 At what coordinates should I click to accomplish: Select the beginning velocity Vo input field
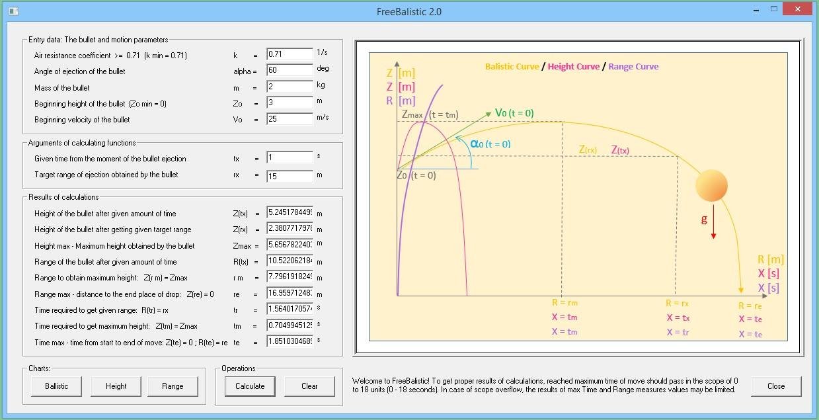tap(288, 118)
